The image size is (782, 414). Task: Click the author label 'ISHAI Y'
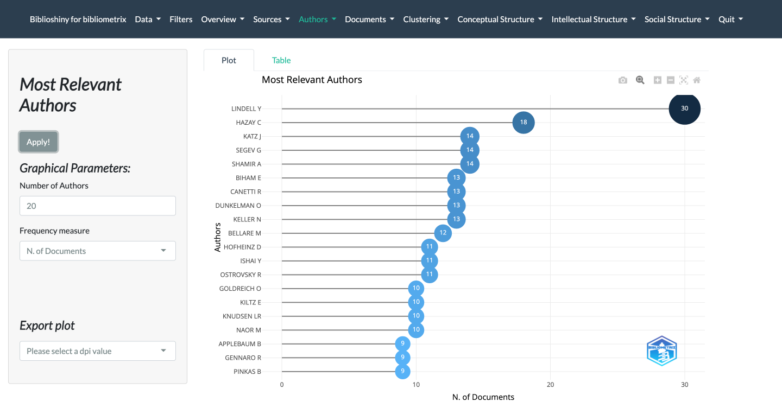(251, 261)
